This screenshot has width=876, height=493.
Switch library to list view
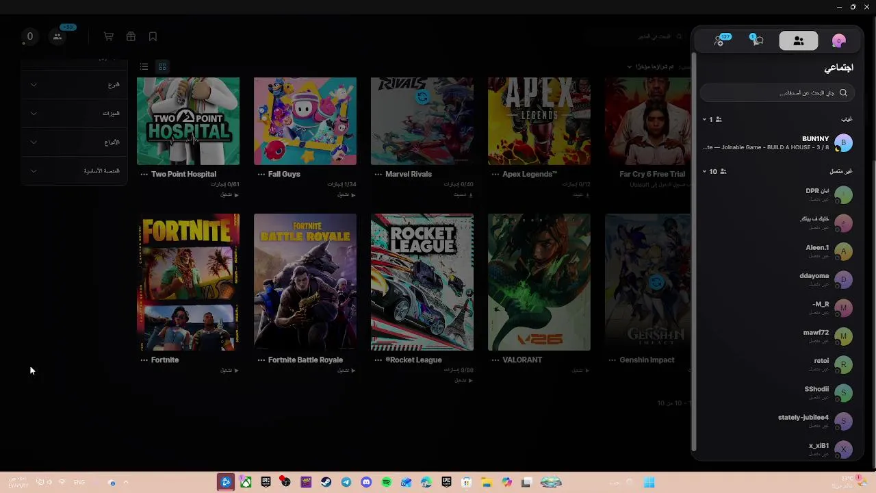(x=144, y=66)
